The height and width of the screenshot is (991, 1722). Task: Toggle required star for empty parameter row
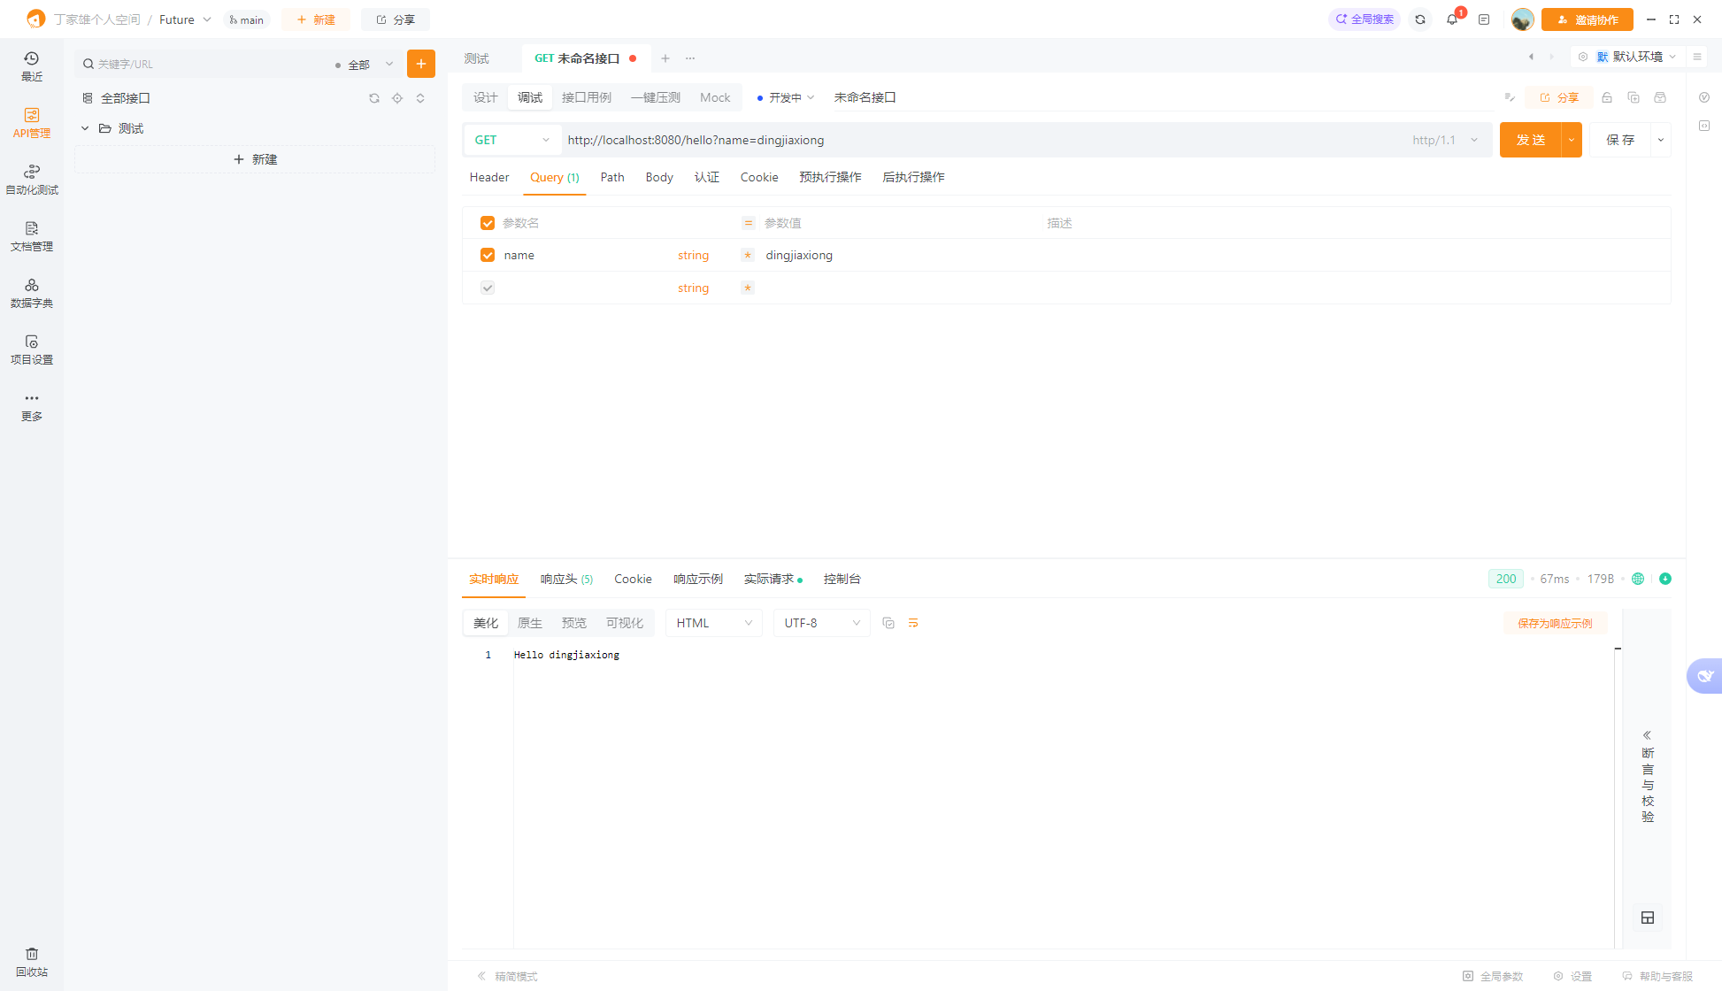[x=748, y=288]
